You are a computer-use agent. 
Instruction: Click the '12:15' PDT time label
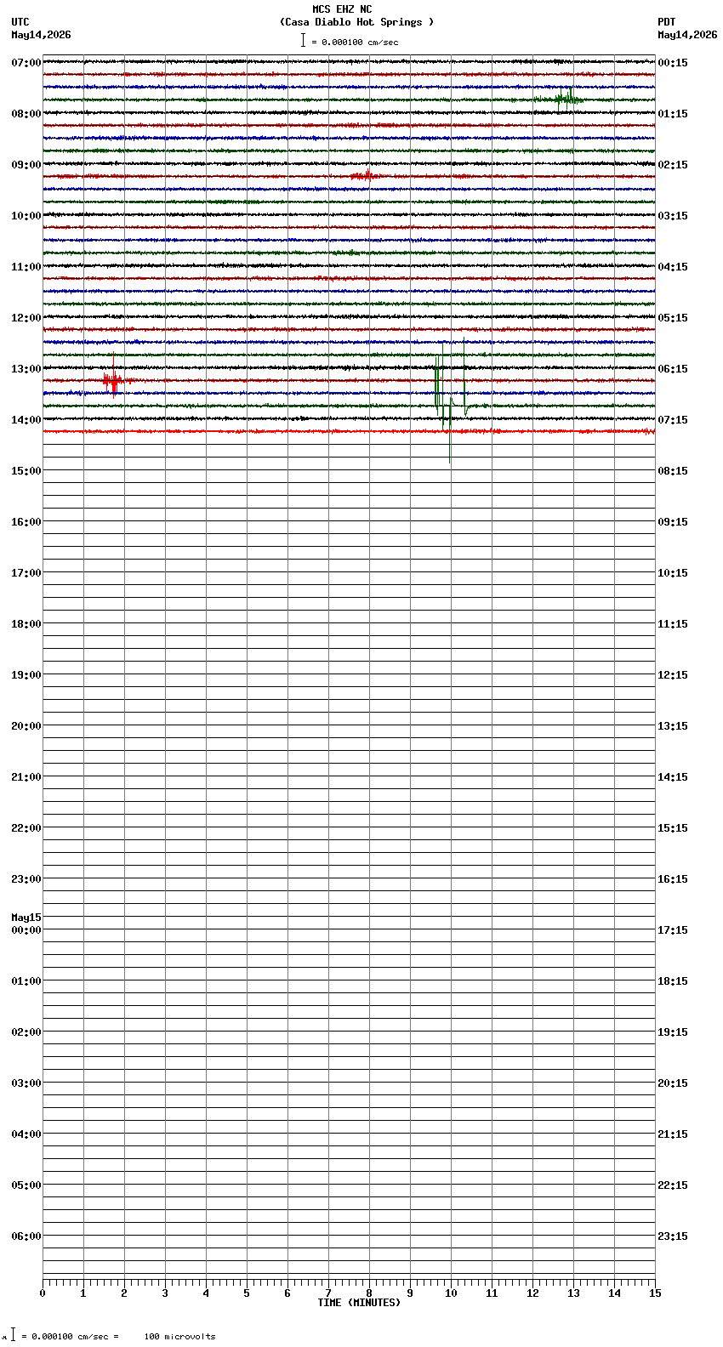[x=673, y=675]
